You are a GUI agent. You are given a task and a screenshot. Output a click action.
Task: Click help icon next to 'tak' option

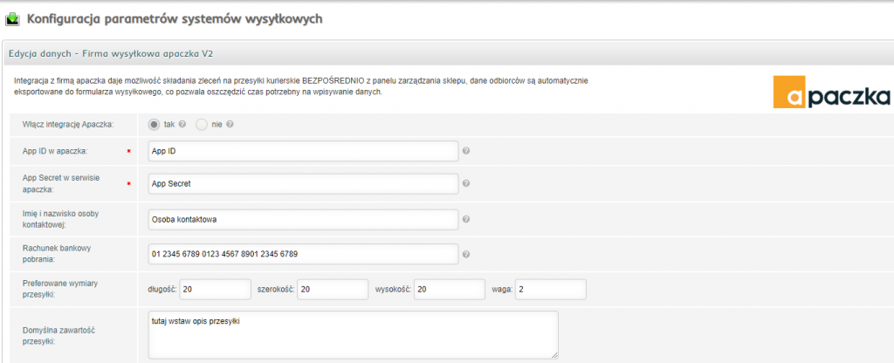[x=182, y=124]
